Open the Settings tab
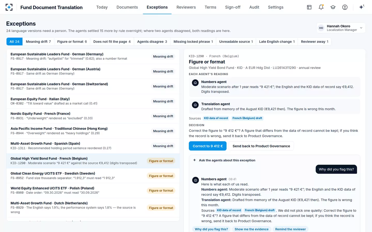 276,7
